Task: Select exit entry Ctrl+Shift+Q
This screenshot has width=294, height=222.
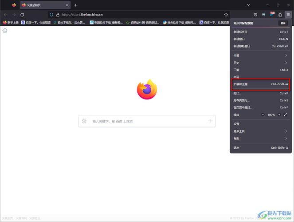Action: tap(261, 148)
